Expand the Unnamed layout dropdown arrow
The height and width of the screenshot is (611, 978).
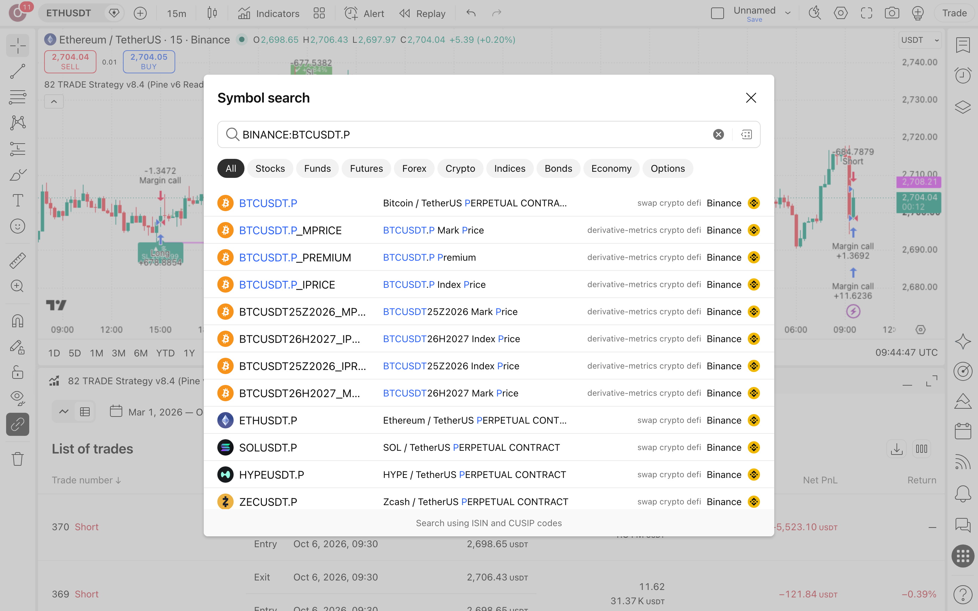coord(787,13)
